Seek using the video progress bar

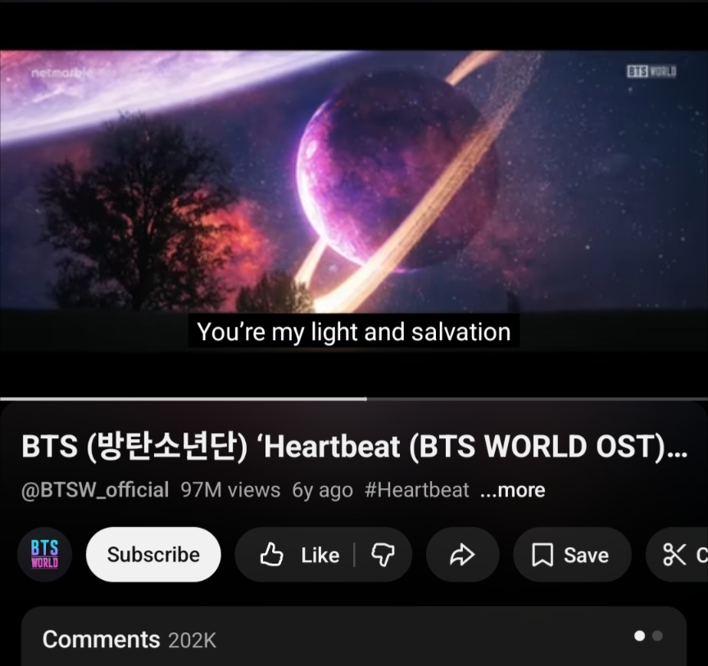[x=354, y=399]
